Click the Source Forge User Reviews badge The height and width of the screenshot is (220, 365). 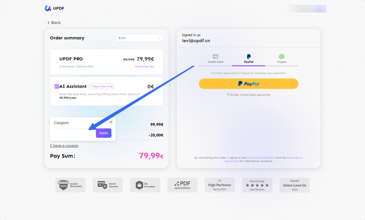click(257, 185)
